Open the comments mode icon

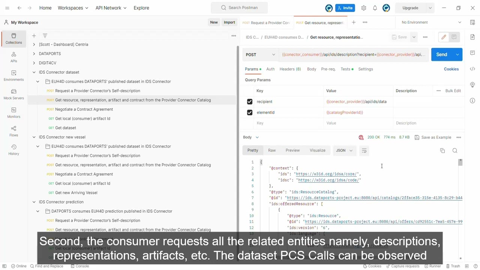coord(454,37)
